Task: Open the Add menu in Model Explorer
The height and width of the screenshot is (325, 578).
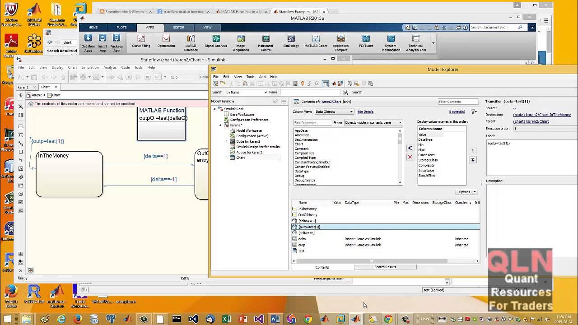Action: click(x=262, y=77)
